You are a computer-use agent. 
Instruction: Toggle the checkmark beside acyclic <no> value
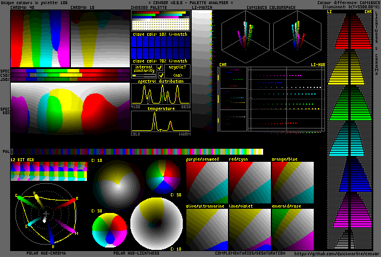pyautogui.click(x=160, y=76)
